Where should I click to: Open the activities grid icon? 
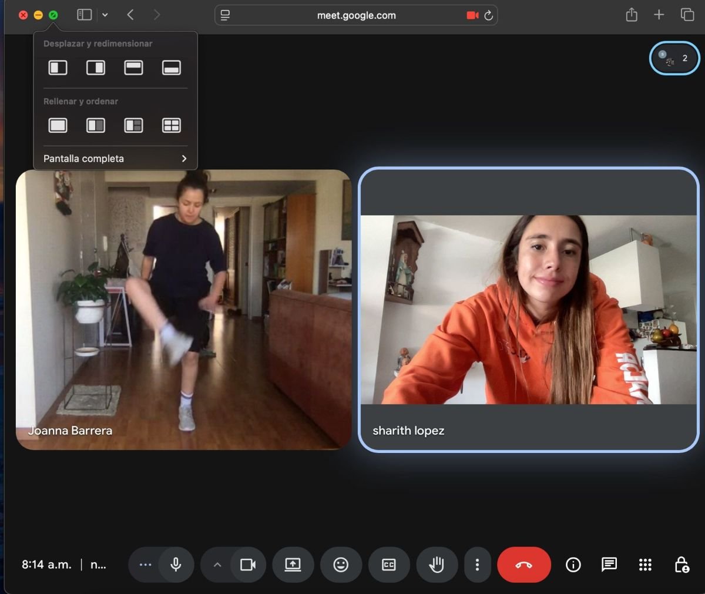point(645,565)
